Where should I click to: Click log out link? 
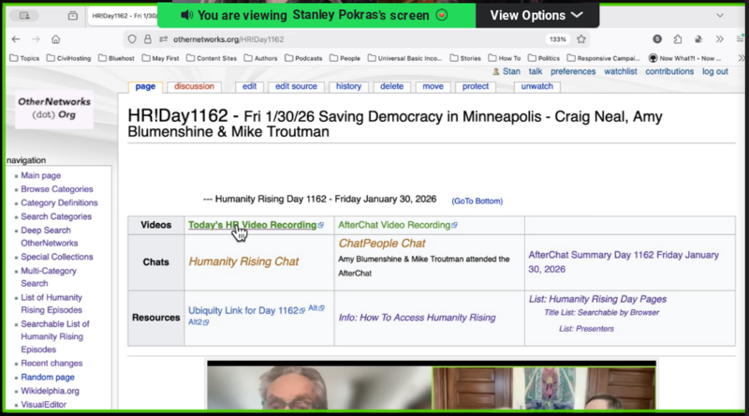[x=715, y=72]
